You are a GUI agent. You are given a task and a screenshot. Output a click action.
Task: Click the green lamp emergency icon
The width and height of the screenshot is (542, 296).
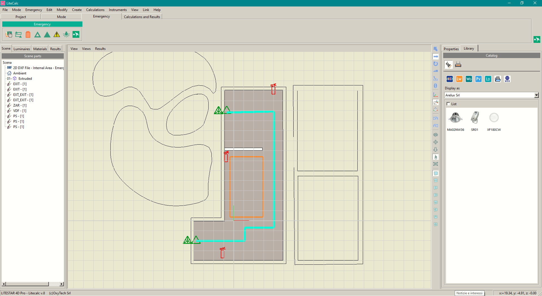click(x=66, y=35)
